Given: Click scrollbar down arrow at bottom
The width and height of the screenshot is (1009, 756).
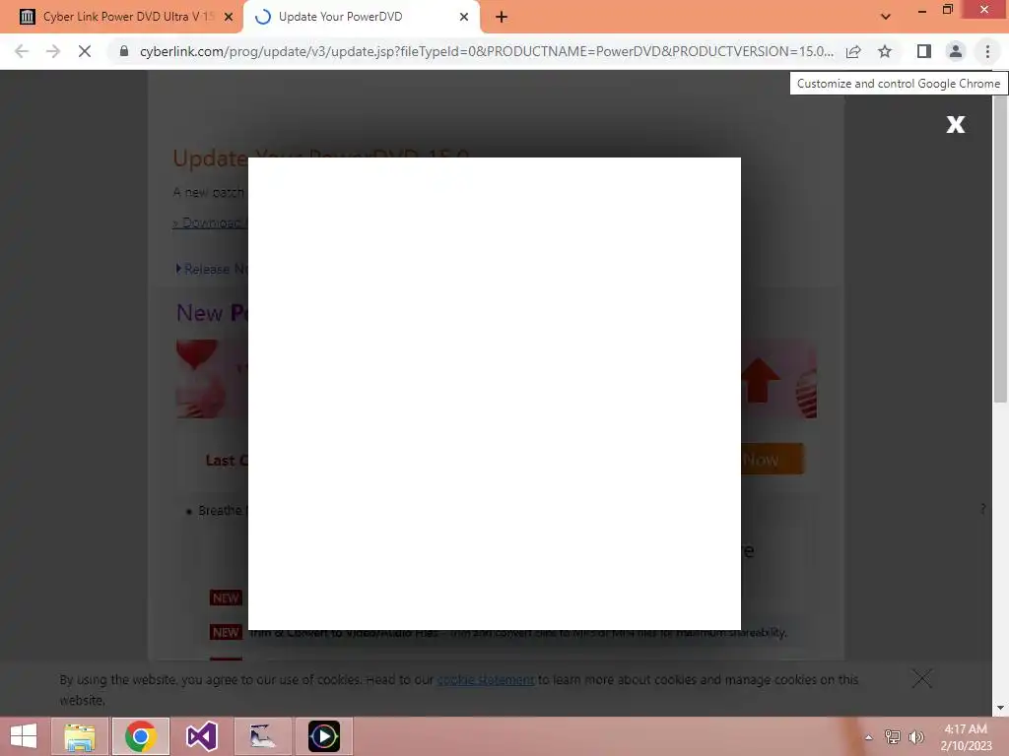Looking at the screenshot, I should [1000, 708].
